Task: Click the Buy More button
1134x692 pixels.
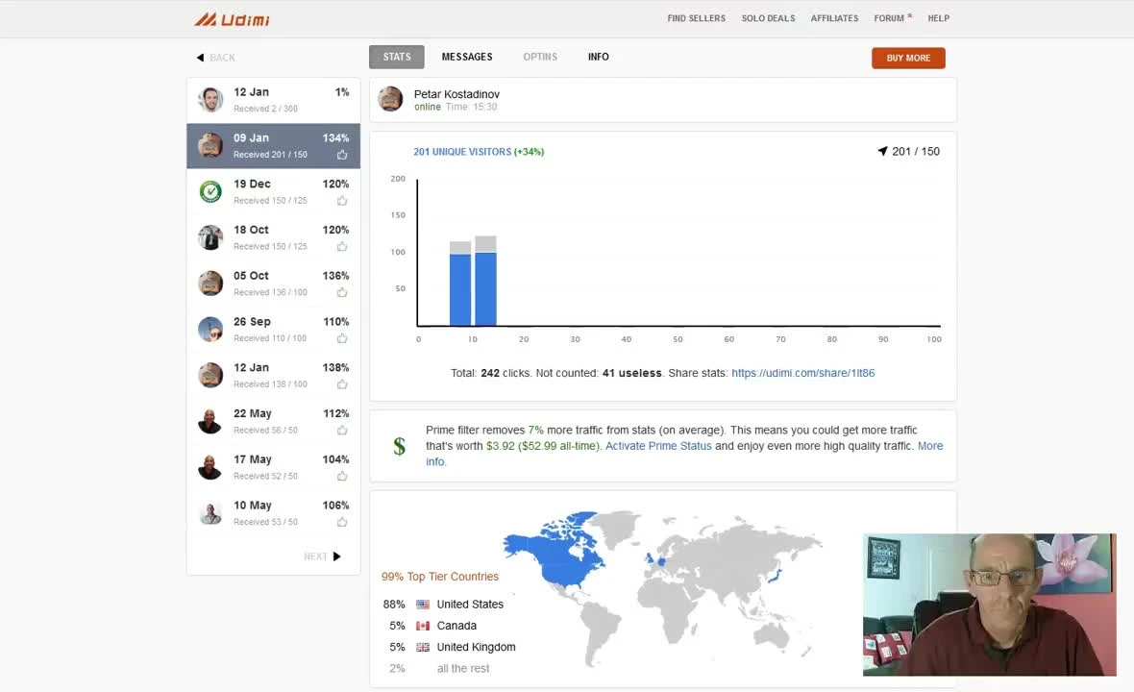Action: tap(908, 58)
